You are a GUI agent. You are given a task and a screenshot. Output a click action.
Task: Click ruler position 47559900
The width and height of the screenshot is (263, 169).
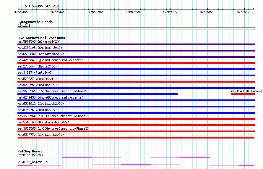point(170,12)
